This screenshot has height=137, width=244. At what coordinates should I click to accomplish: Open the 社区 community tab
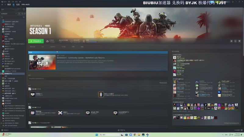point(18,5)
